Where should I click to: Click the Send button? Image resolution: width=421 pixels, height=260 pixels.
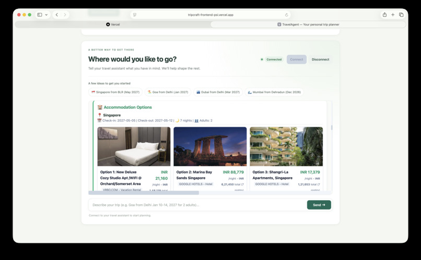point(319,205)
